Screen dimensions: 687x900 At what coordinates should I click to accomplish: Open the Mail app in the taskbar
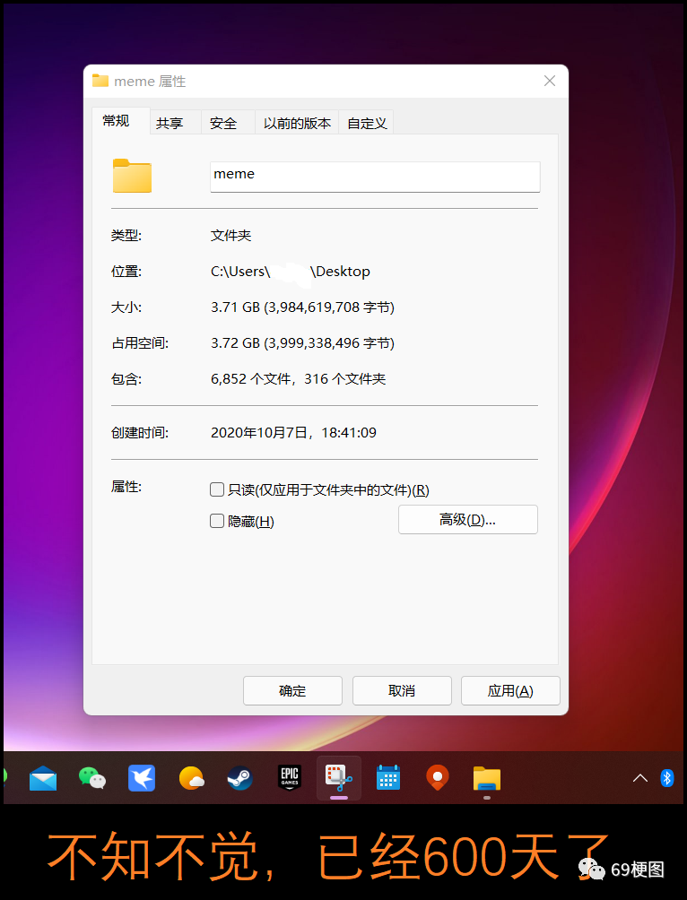[x=43, y=778]
